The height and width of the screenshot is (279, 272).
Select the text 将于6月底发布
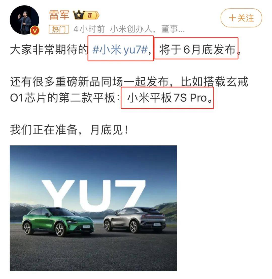[x=197, y=50]
